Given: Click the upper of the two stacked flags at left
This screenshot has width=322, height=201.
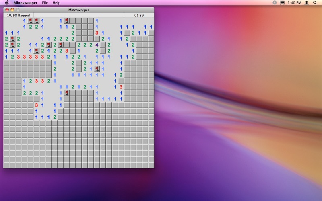Looking at the screenshot, I should click(12, 39).
